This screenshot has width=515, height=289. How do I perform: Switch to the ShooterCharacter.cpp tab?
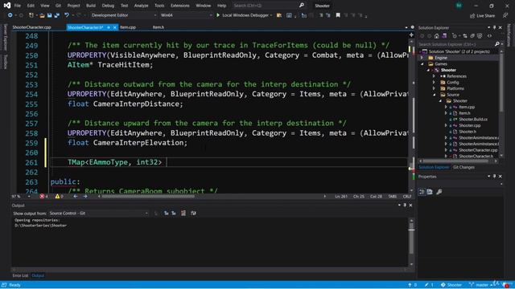31,27
